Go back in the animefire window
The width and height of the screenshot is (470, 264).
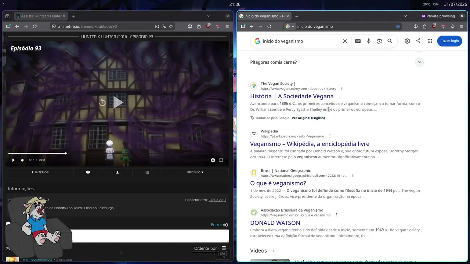[x=17, y=26]
